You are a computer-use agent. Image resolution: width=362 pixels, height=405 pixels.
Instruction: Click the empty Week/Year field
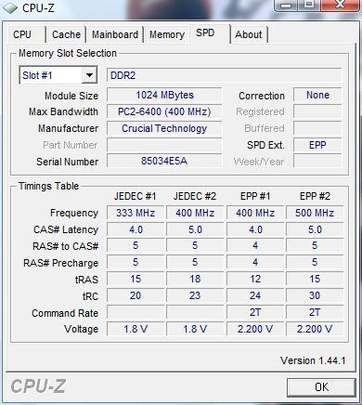click(317, 161)
